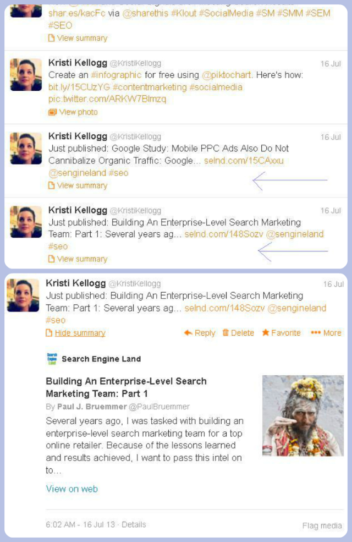The height and width of the screenshot is (542, 352).
Task: Open article title Building An Enterprise-Level Search
Action: pyautogui.click(x=126, y=381)
